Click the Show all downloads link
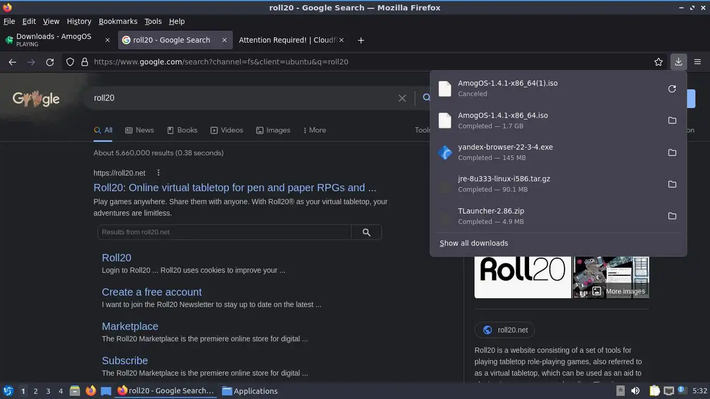The image size is (710, 399). tap(474, 243)
